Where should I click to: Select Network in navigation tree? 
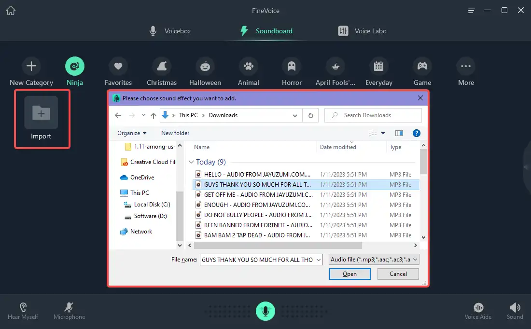[136, 232]
